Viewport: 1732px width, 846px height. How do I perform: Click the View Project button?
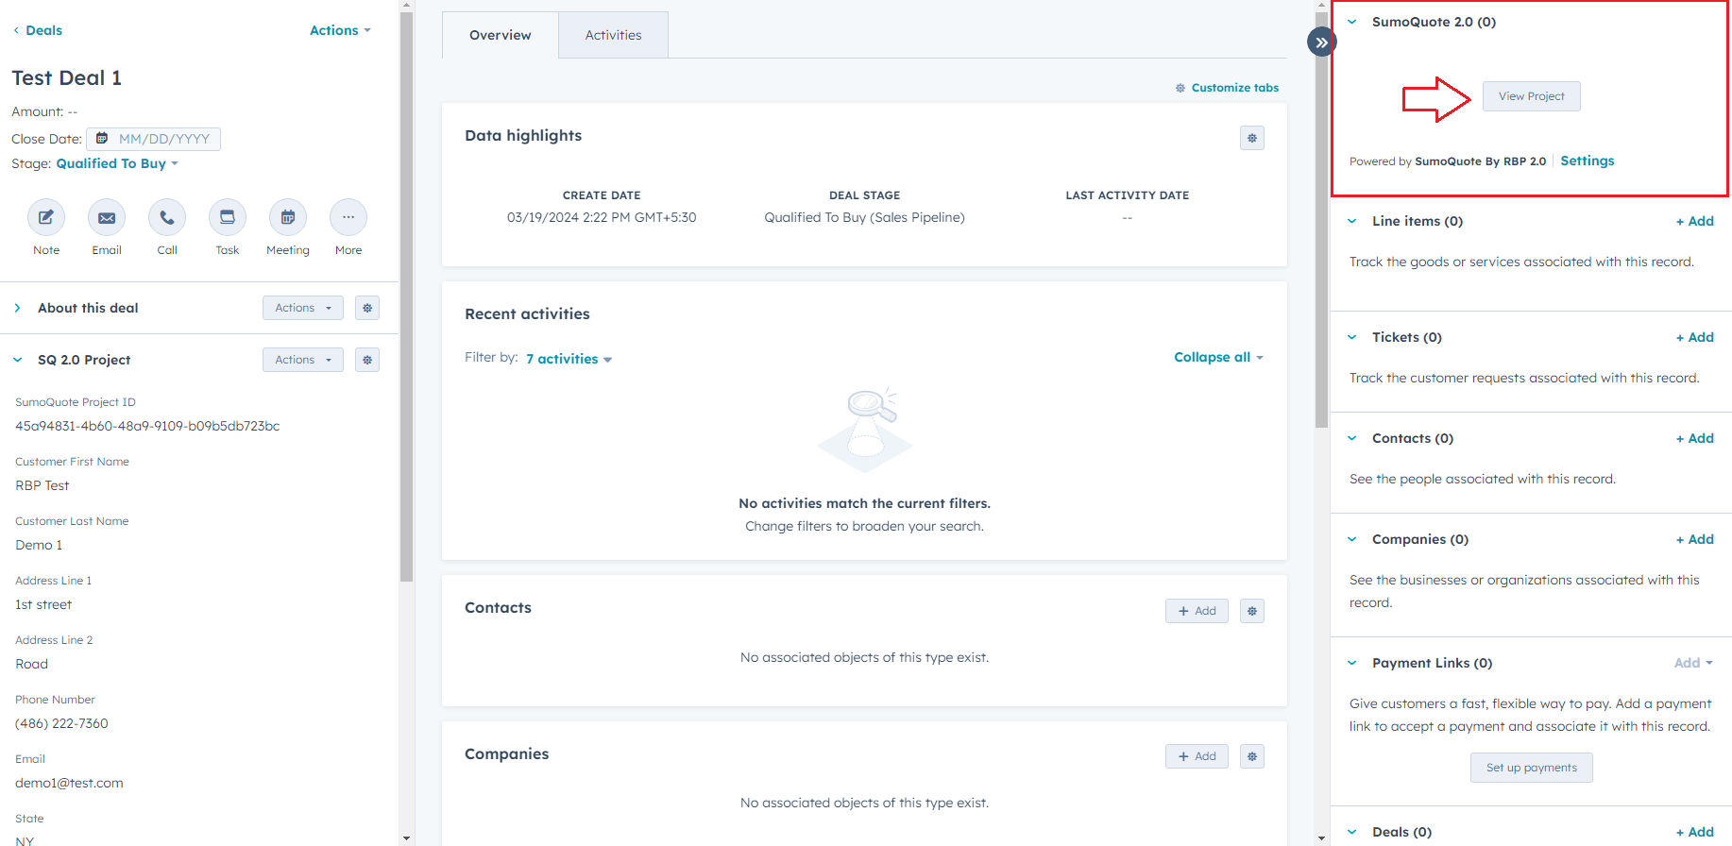pyautogui.click(x=1532, y=96)
